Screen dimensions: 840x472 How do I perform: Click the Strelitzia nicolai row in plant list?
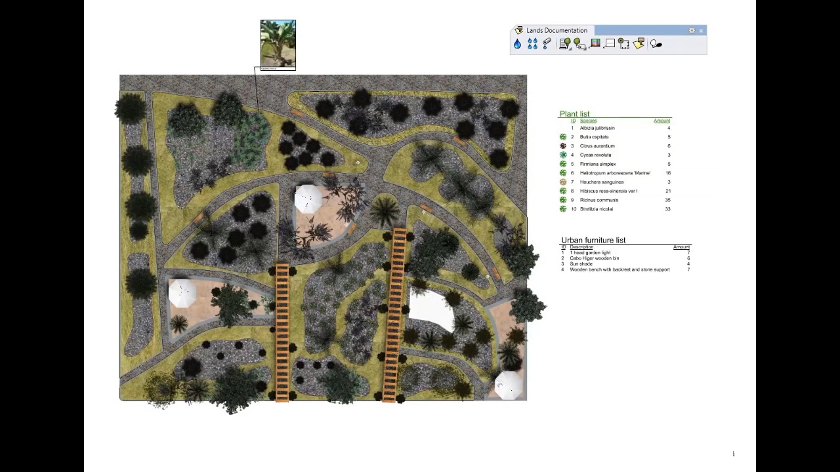pyautogui.click(x=596, y=209)
